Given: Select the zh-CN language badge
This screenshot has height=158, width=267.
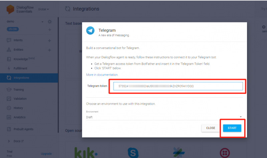Looking at the screenshot, I should click(x=13, y=29).
